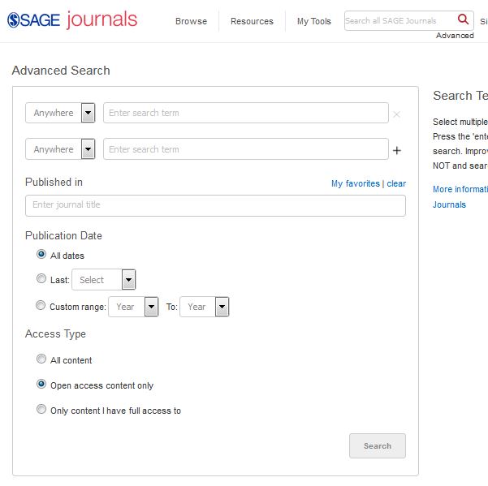Select All content access type
Image resolution: width=488 pixels, height=486 pixels.
pyautogui.click(x=41, y=359)
